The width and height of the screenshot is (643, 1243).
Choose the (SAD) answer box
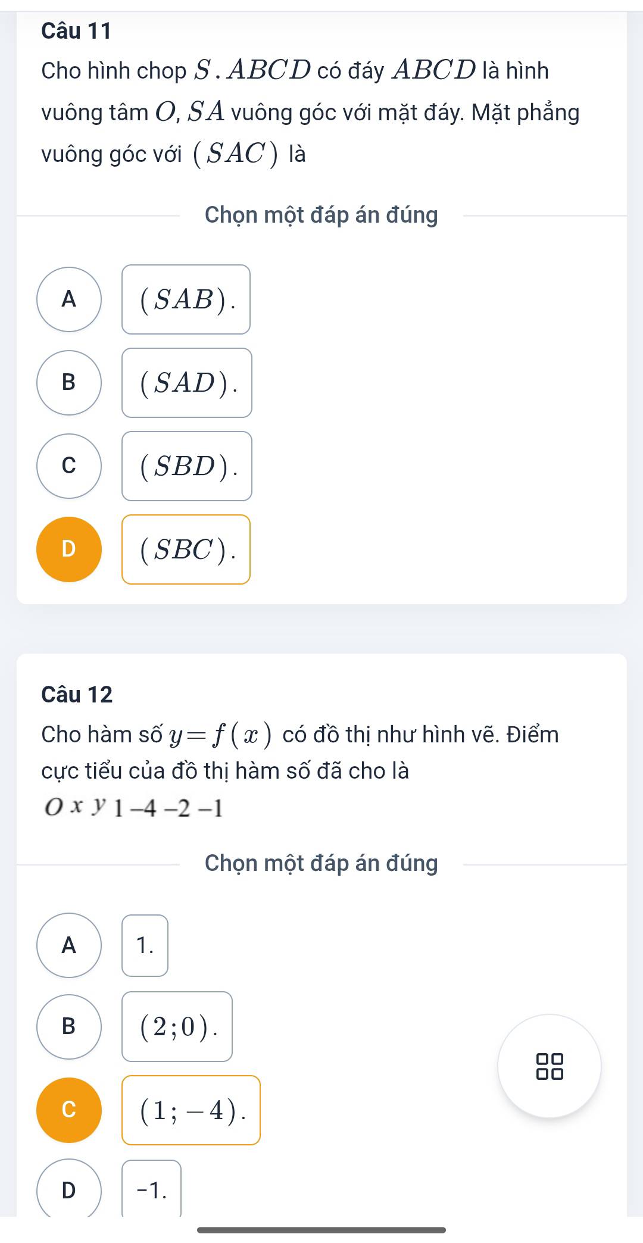point(187,383)
